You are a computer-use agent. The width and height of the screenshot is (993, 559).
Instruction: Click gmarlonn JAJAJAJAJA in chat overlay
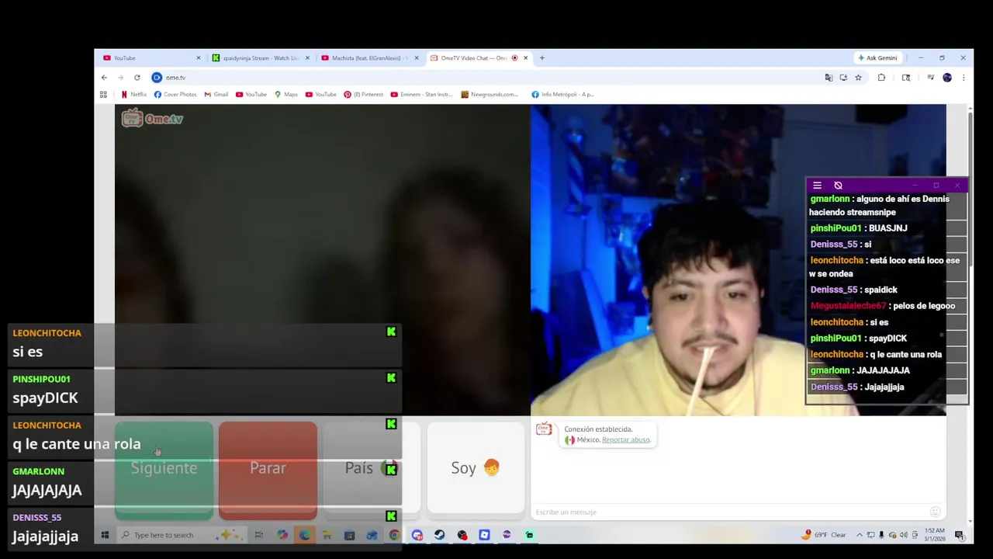click(860, 370)
